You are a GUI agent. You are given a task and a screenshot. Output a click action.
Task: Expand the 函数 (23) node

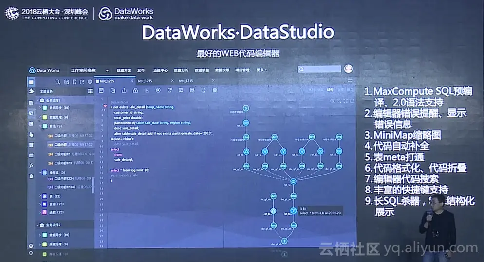pos(40,212)
